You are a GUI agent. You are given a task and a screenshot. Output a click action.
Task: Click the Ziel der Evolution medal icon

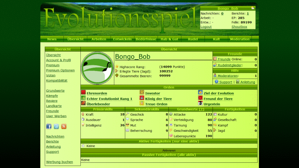pos(200,93)
